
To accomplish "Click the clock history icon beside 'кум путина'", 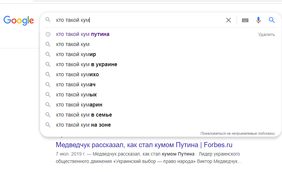I will coord(48,34).
